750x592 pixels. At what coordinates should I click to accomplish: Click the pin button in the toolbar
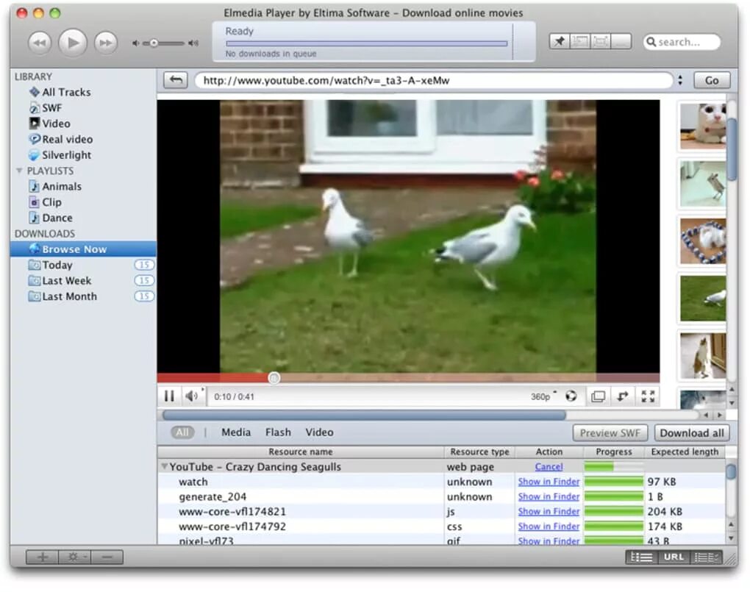pyautogui.click(x=560, y=42)
